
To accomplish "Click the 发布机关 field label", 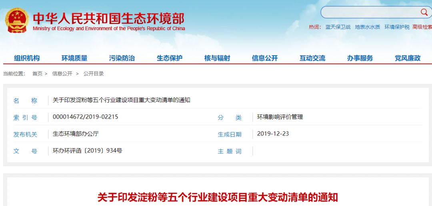I will [x=25, y=135].
